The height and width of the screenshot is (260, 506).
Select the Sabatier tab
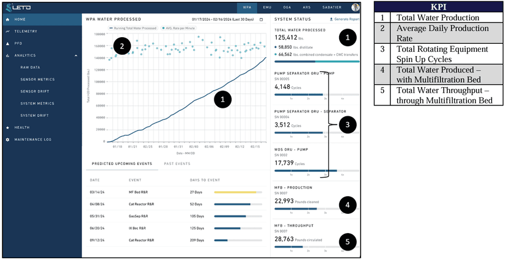pos(332,8)
